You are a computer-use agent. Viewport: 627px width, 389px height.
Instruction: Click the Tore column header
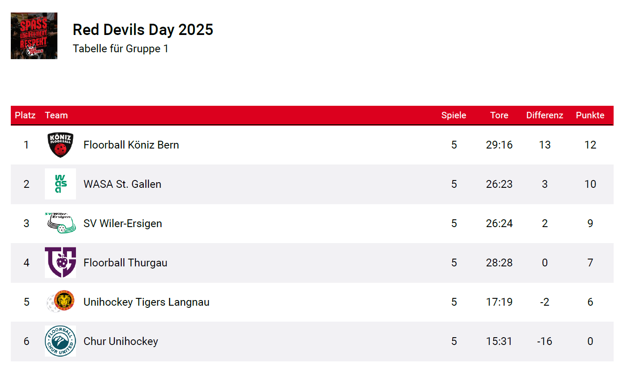coord(499,115)
